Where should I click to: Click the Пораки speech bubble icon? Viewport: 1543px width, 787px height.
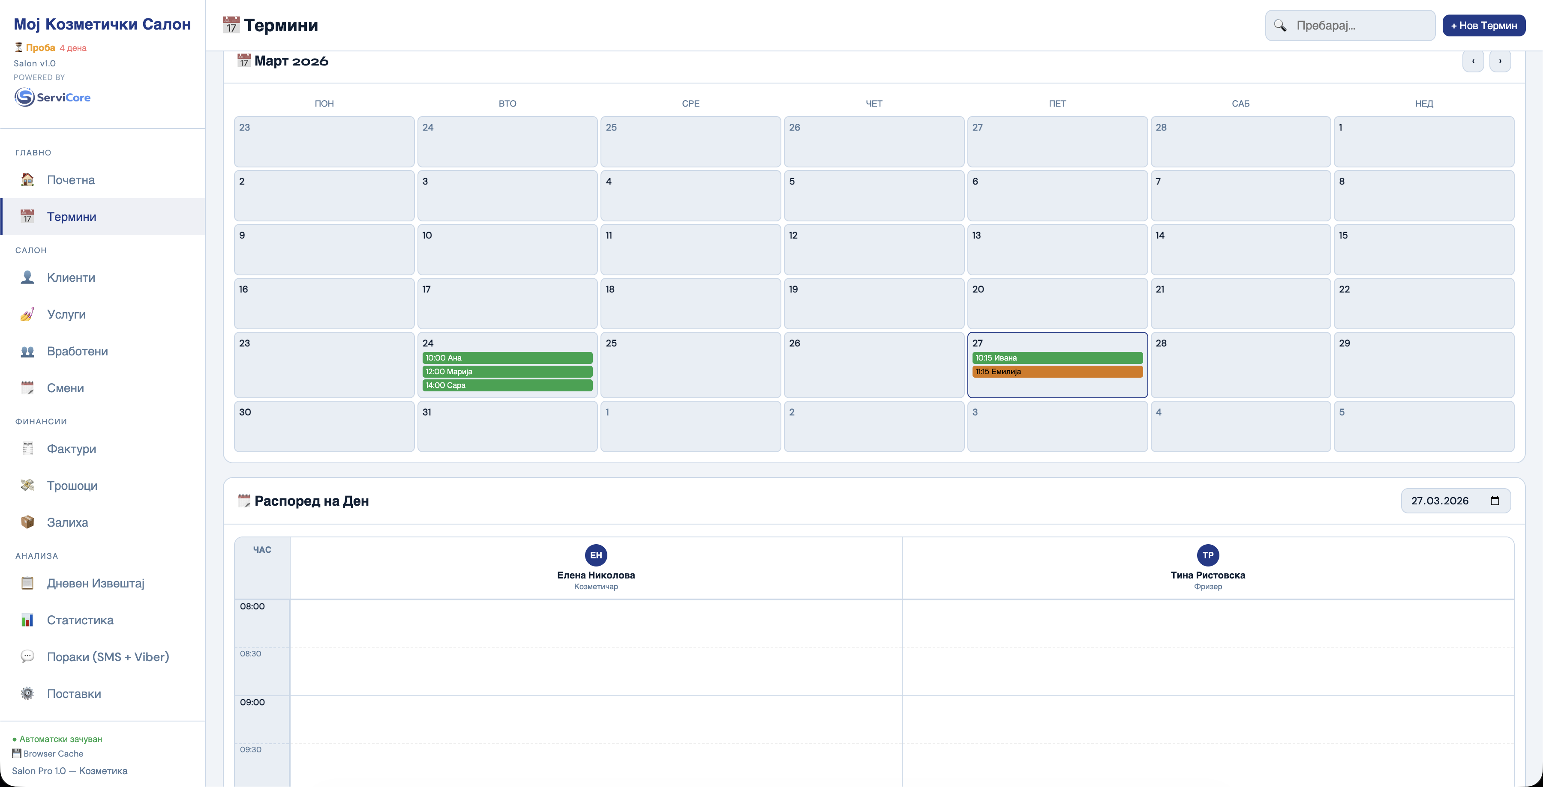point(27,656)
